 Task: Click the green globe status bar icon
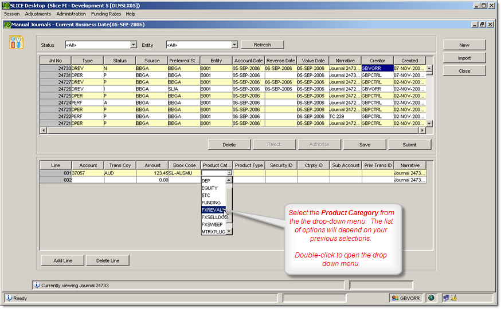point(431,298)
